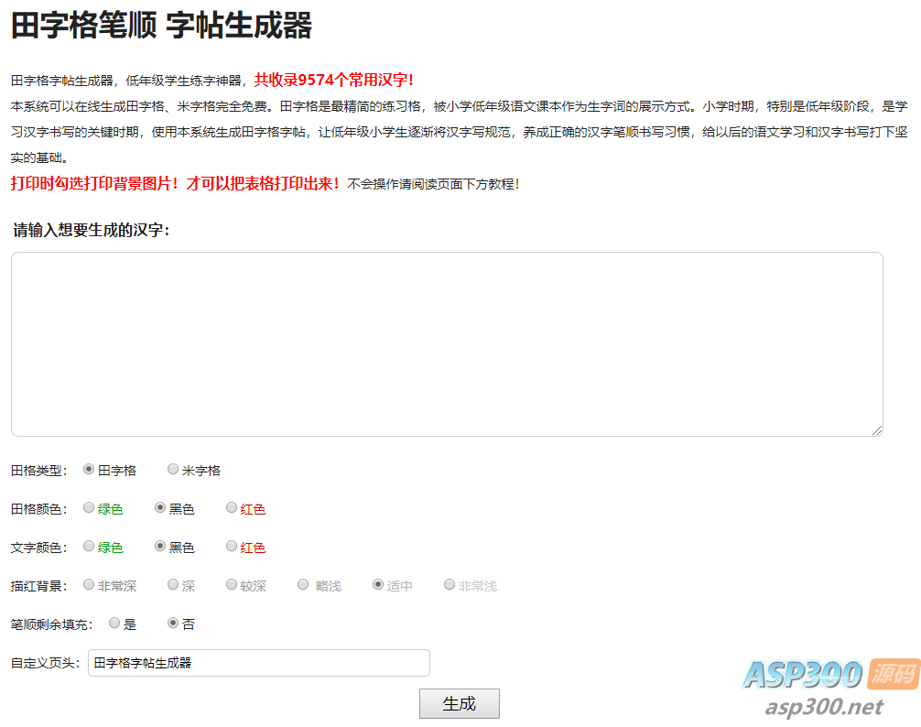921x727 pixels.
Task: Set the text color to 绿色
Action: pyautogui.click(x=89, y=547)
